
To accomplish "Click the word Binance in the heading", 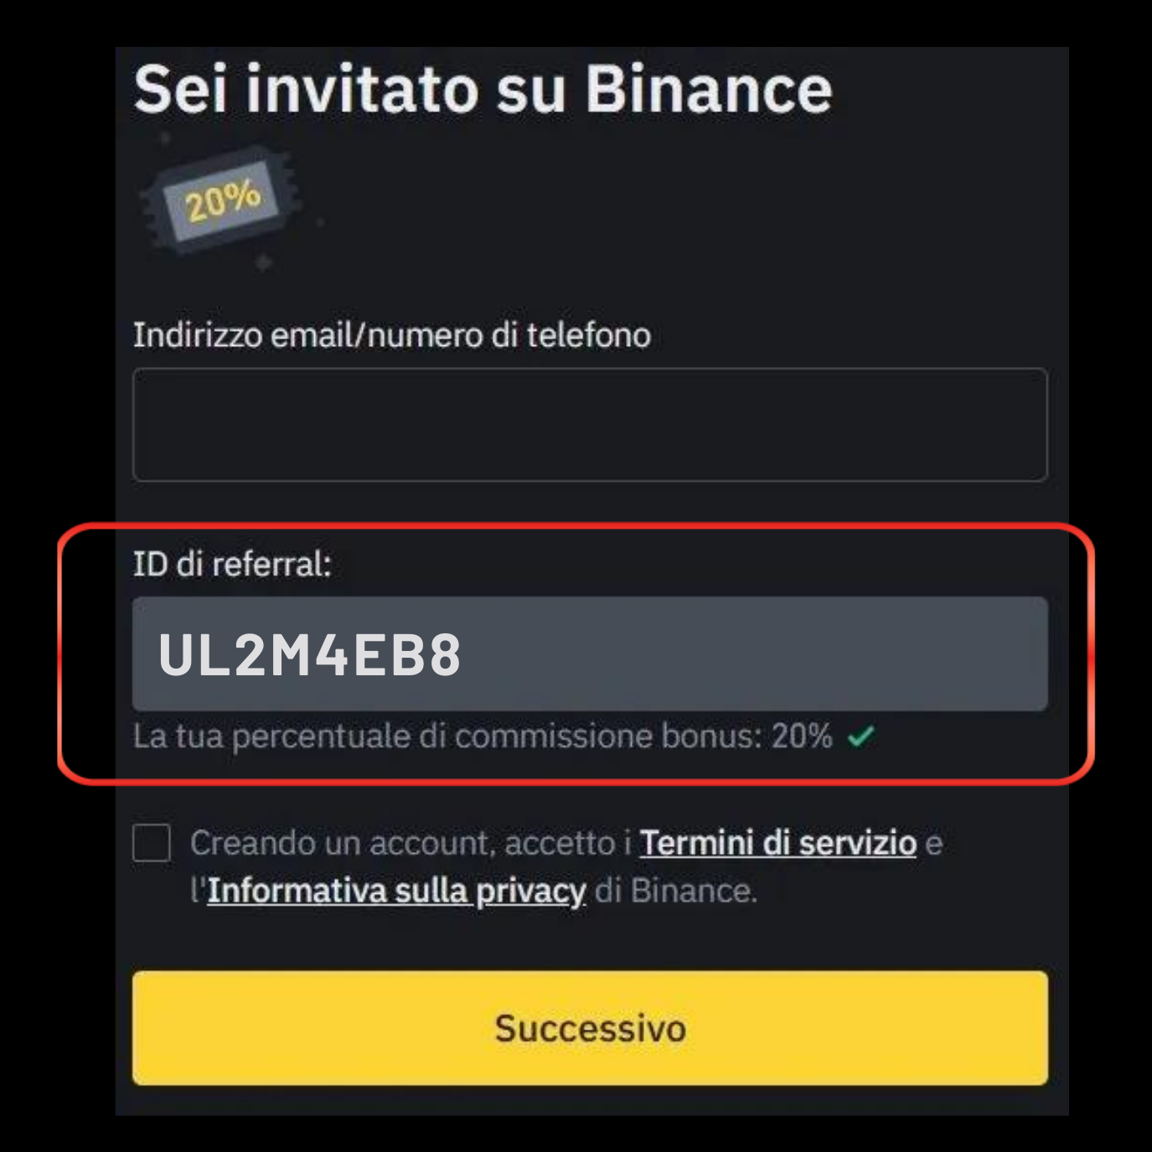I will tap(709, 89).
